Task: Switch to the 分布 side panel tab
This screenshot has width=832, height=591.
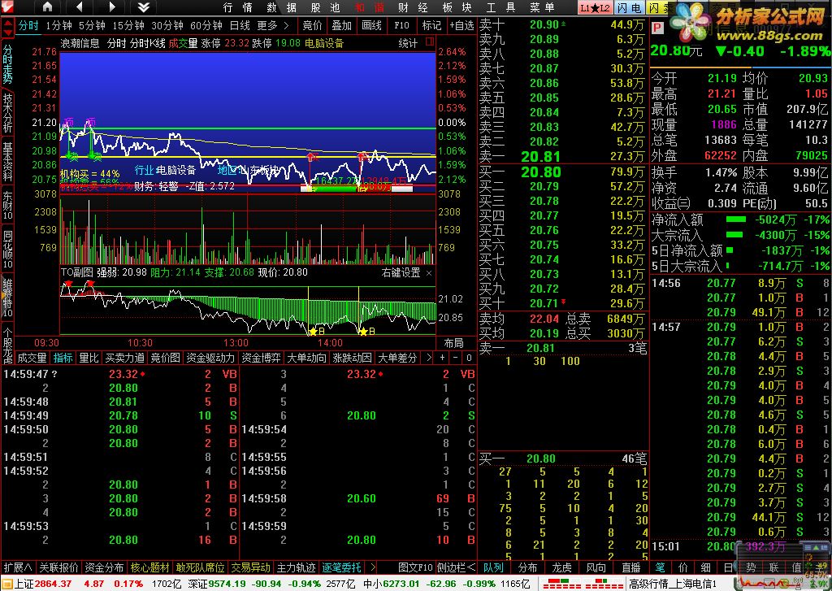Action: (527, 567)
